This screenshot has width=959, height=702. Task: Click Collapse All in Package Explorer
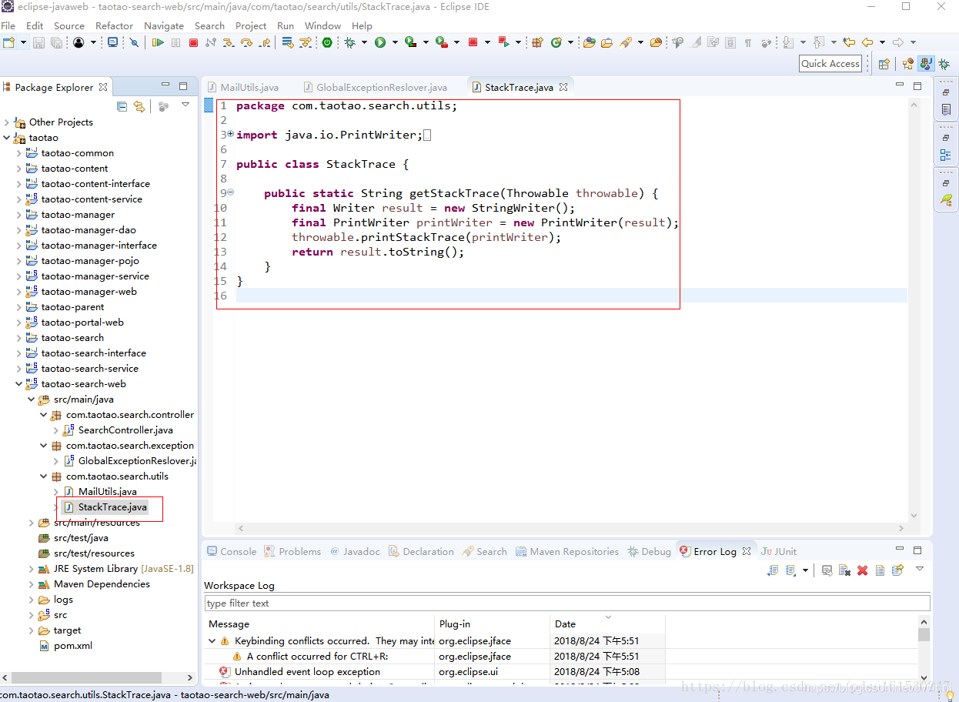(x=122, y=106)
